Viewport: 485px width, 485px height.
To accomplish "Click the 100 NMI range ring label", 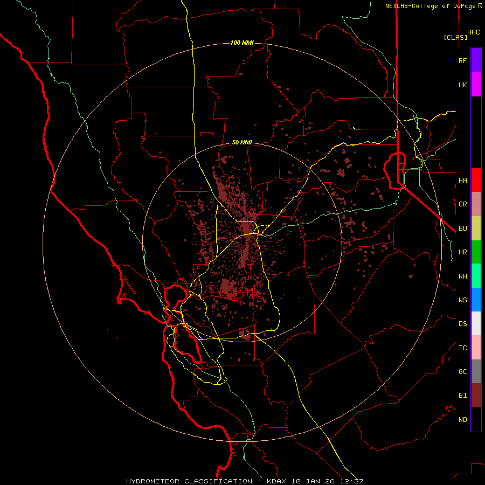I will 242,43.
